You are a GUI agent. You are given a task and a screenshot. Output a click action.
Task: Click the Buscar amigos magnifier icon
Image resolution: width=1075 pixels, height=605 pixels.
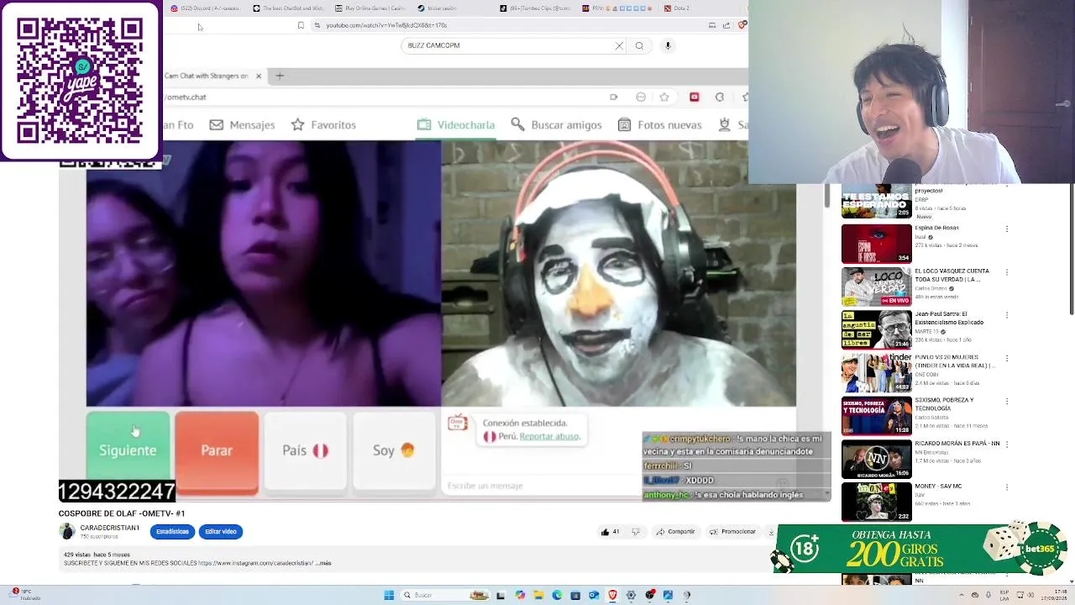[517, 124]
